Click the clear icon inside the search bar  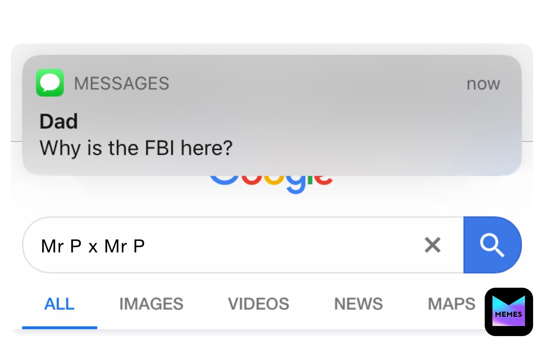(432, 245)
